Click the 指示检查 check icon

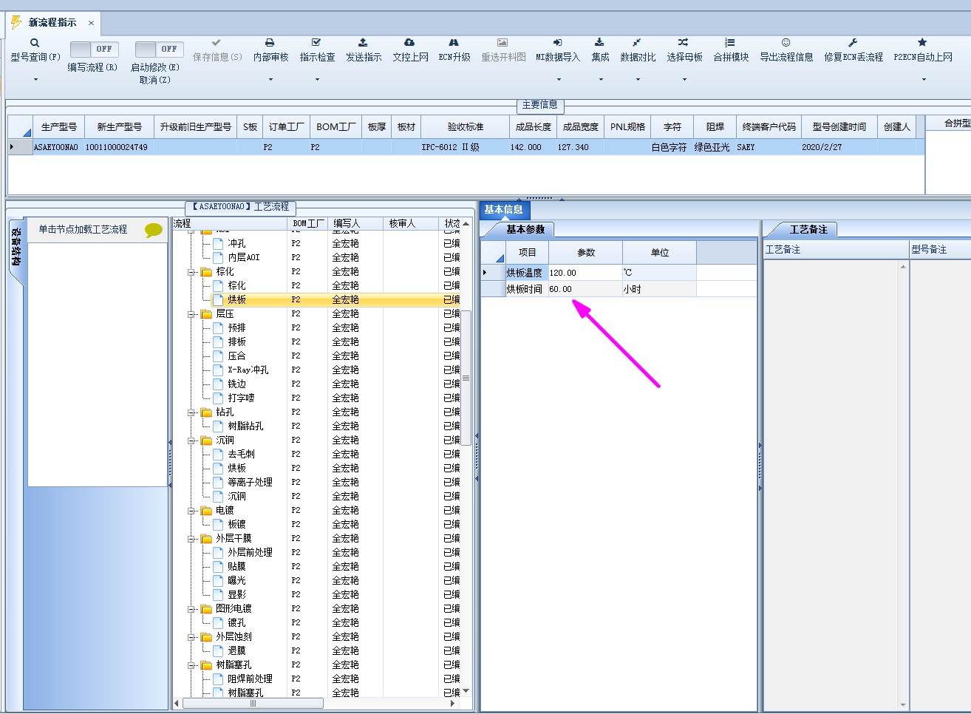(x=316, y=43)
